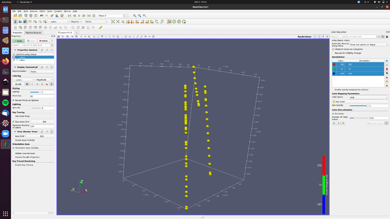This screenshot has height=219, width=390.
Task: Open the Filters menu
Action: [42, 11]
